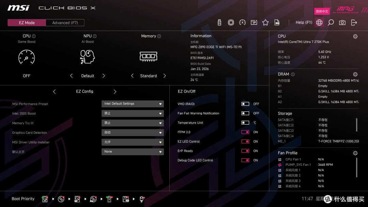Screen dimensions: 368x207
Task: Disable ErP Ready switch
Action: point(245,151)
